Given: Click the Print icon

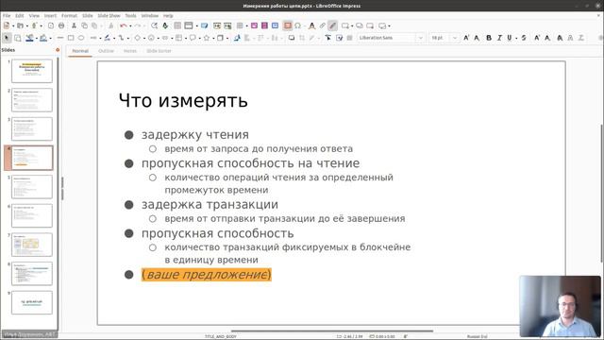Looking at the screenshot, I should point(61,25).
